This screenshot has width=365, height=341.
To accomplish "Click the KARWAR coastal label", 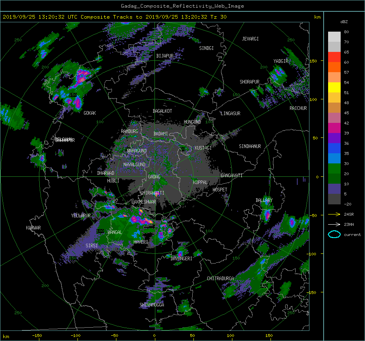I will [33, 227].
